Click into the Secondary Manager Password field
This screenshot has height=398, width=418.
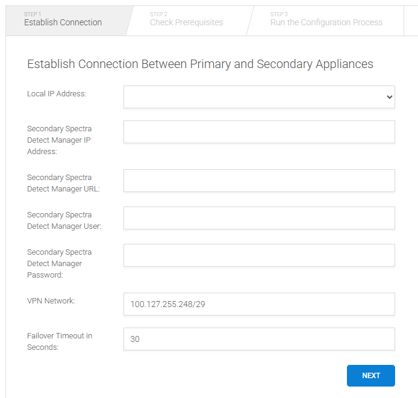point(259,255)
